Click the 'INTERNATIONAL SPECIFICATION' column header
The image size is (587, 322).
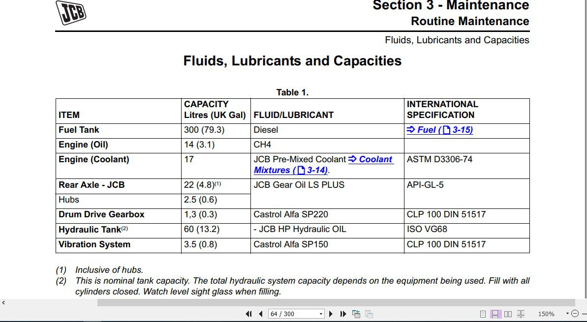pos(442,110)
